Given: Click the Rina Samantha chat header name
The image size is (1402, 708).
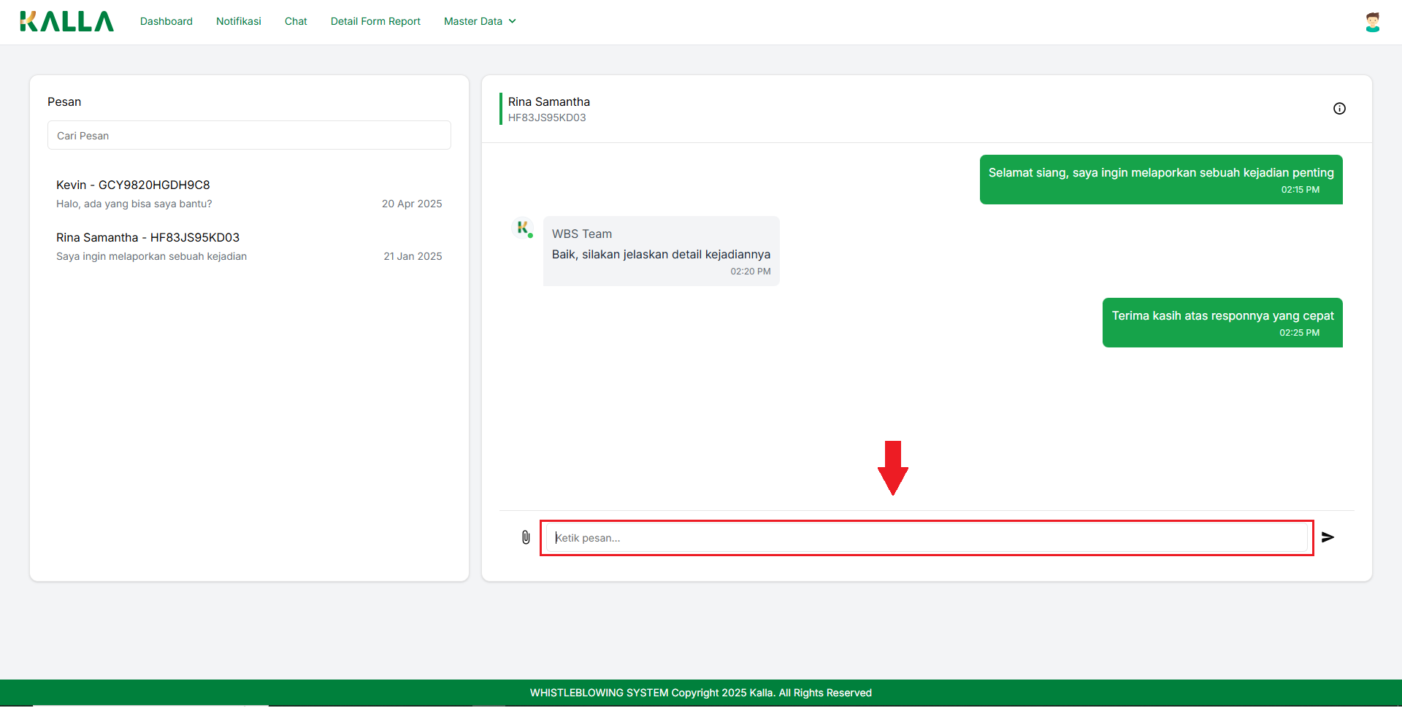Looking at the screenshot, I should click(549, 102).
